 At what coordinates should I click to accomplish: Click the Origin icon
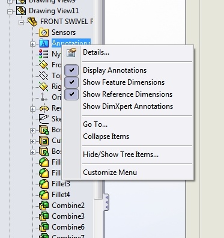[x=44, y=97]
